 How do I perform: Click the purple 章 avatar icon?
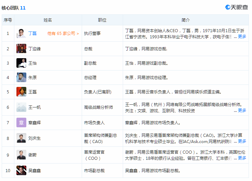[x=21, y=122]
